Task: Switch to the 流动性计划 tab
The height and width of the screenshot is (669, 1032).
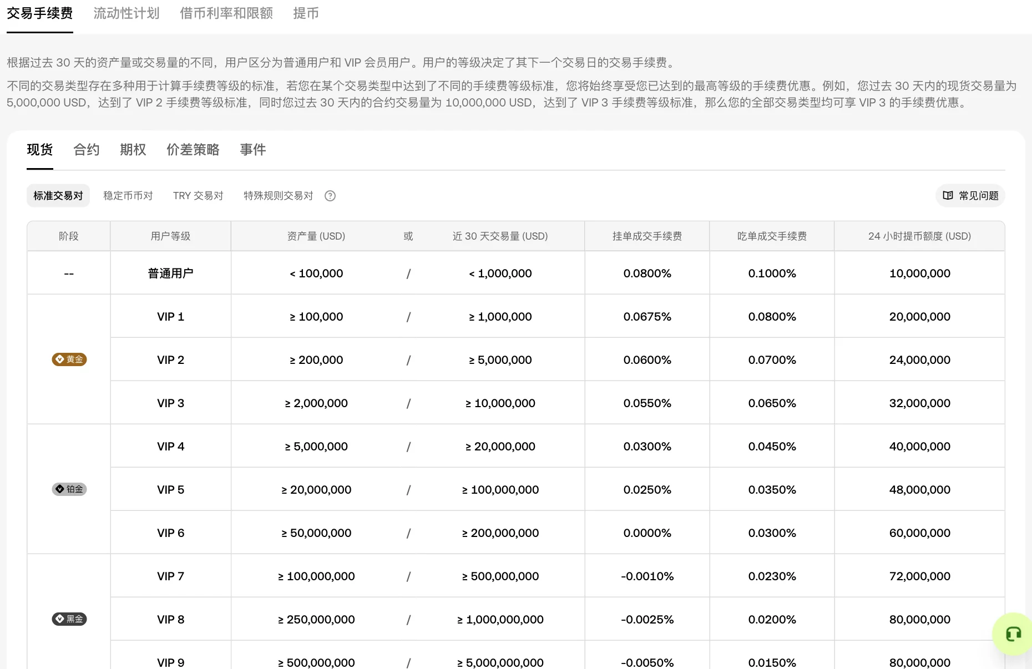Action: [x=127, y=13]
